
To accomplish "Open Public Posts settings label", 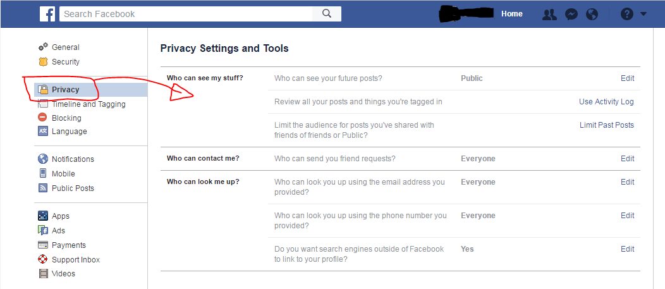I will pos(73,188).
